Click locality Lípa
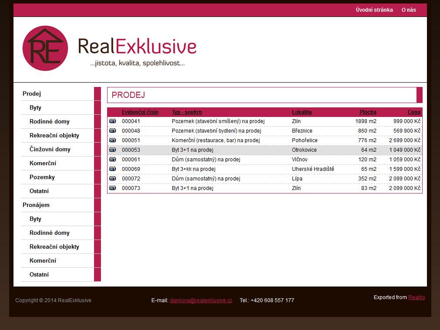The height and width of the screenshot is (330, 440). (297, 178)
